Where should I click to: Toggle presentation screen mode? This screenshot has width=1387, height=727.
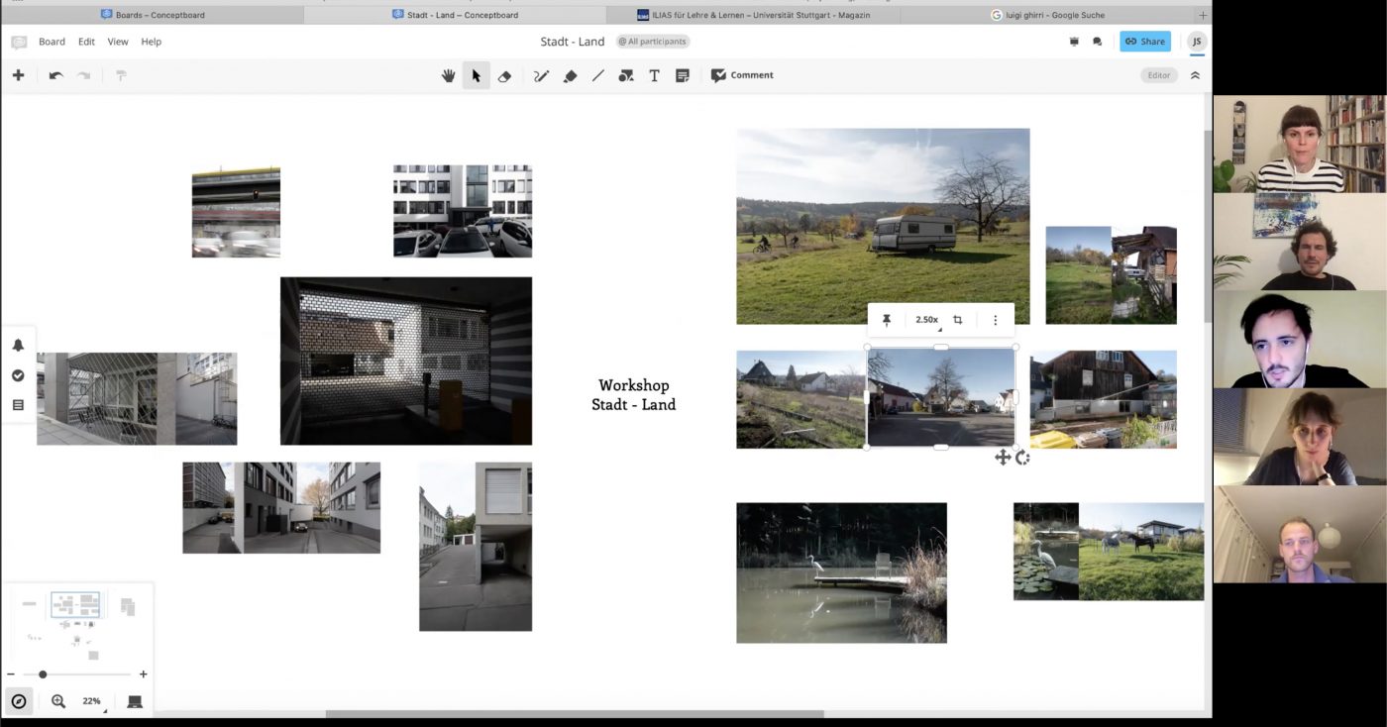[135, 701]
